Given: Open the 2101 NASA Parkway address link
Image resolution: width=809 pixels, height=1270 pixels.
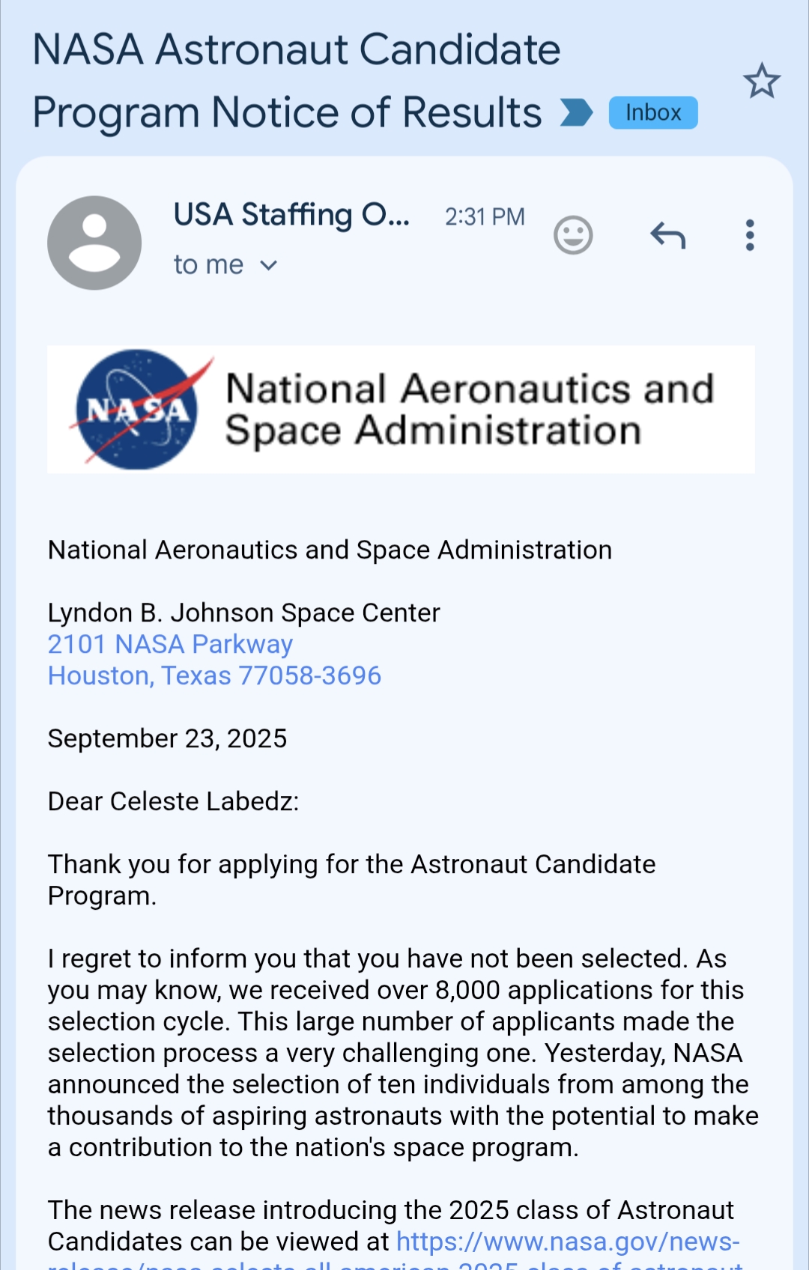Looking at the screenshot, I should [170, 644].
